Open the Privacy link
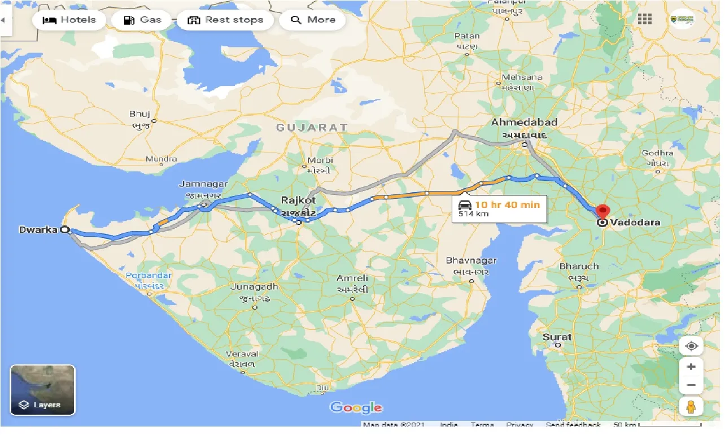This screenshot has width=725, height=435. coord(520,425)
